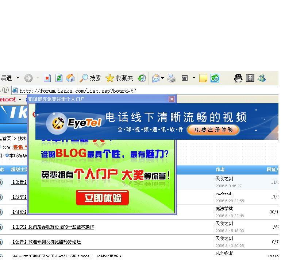281x263 pixels.
Task: Click the 【分享】 thread row label
Action: coord(19,197)
